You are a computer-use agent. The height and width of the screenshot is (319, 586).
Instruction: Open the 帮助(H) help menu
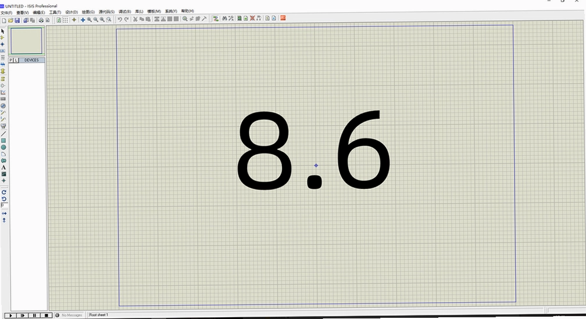point(188,11)
